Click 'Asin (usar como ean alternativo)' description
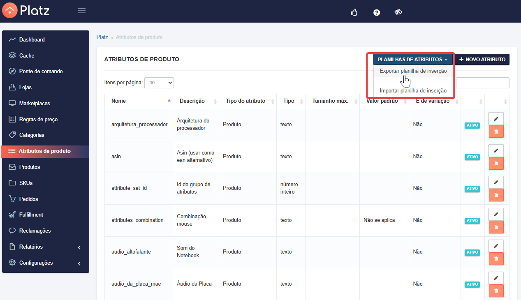The height and width of the screenshot is (300, 521). coord(196,157)
